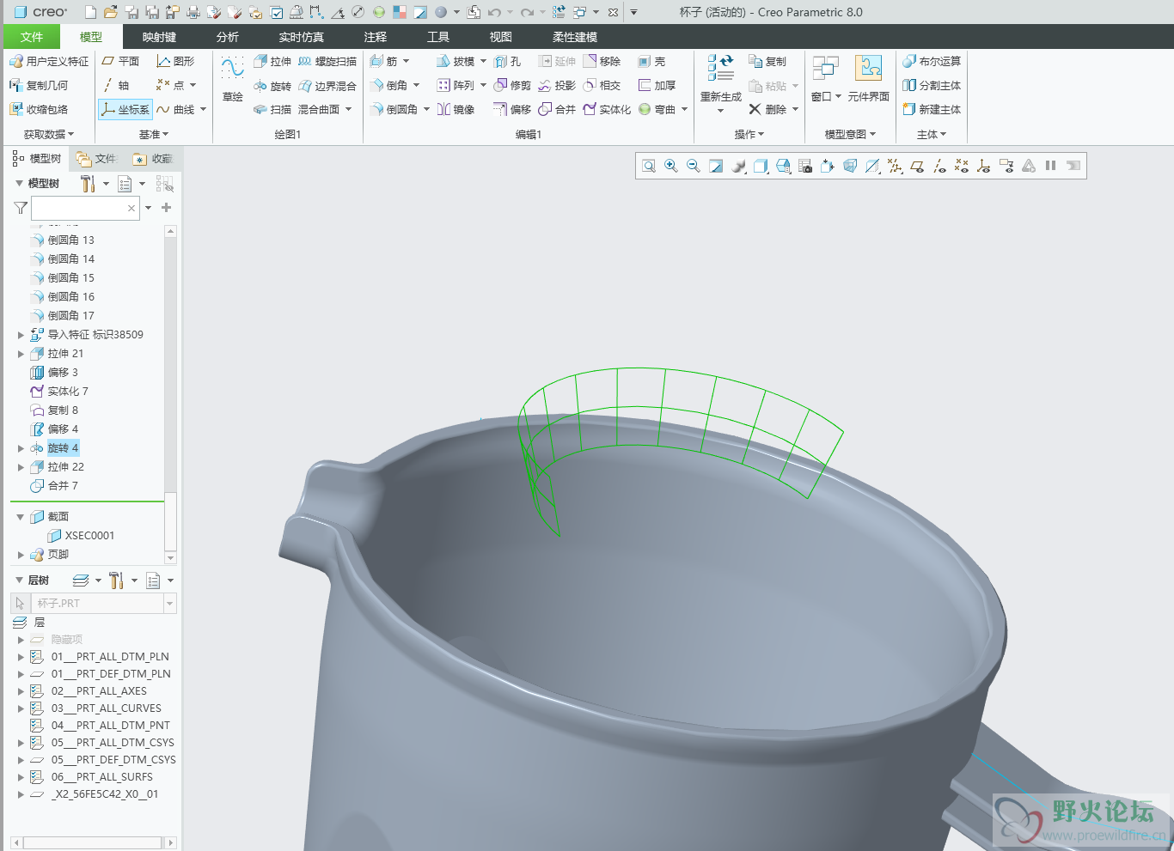Select the Project (投影) tool
The height and width of the screenshot is (851, 1174).
point(557,86)
